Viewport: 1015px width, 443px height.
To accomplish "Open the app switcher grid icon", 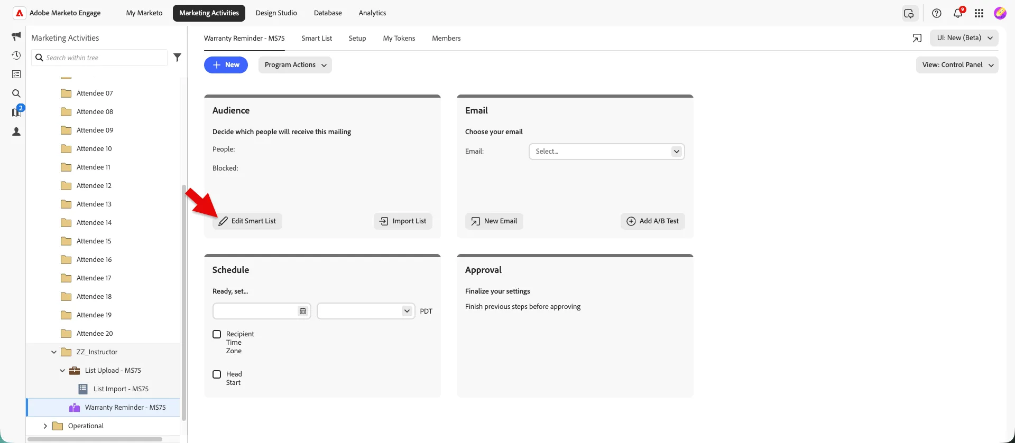I will pyautogui.click(x=979, y=13).
